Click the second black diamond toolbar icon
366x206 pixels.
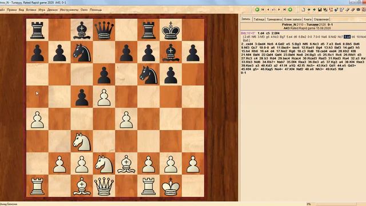pyautogui.click(x=314, y=10)
